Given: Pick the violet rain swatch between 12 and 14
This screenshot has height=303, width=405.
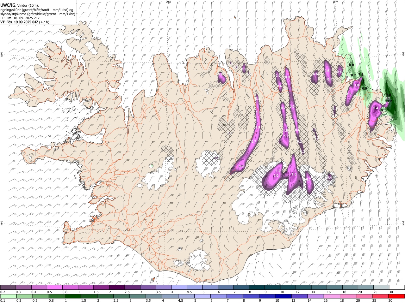Looking at the screenshot, I should pos(299,296).
